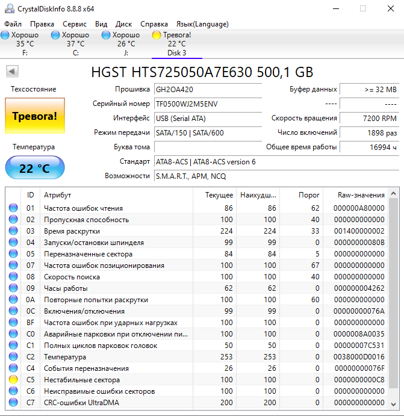Click the Скорость вращения value 7200 RPM
The height and width of the screenshot is (416, 404).
click(369, 119)
